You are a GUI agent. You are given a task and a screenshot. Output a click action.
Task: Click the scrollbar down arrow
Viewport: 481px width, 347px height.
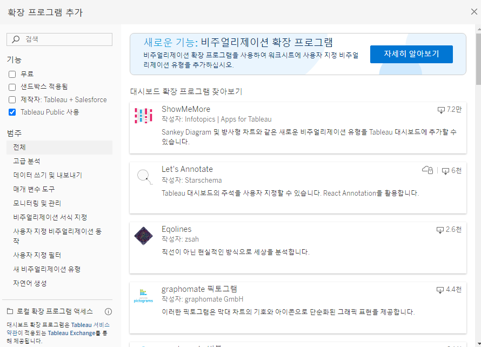478,344
